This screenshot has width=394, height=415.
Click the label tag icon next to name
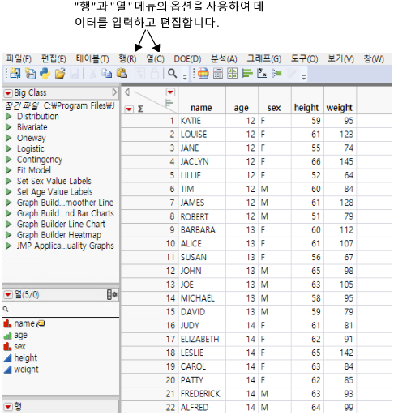(41, 323)
